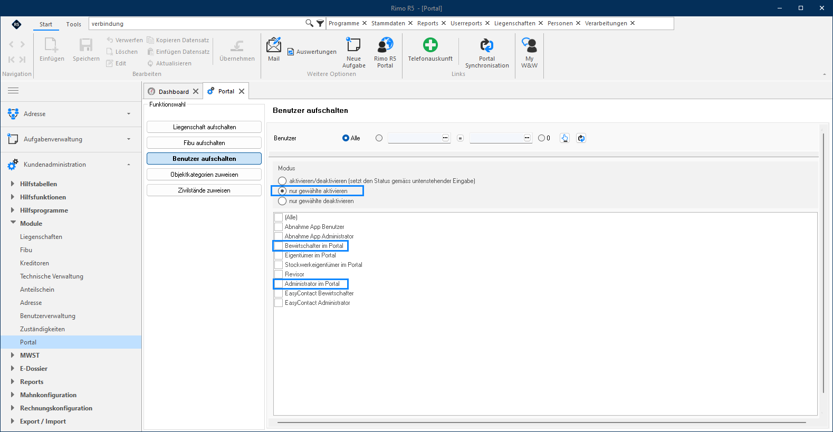833x432 pixels.
Task: Click the filter funnel icon
Action: point(320,23)
